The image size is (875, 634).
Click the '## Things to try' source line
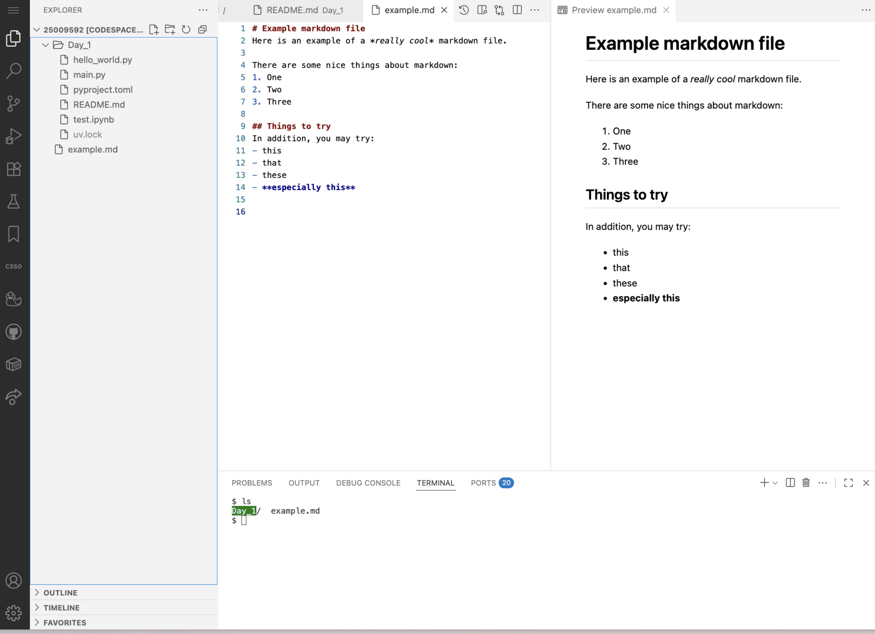pyautogui.click(x=291, y=126)
